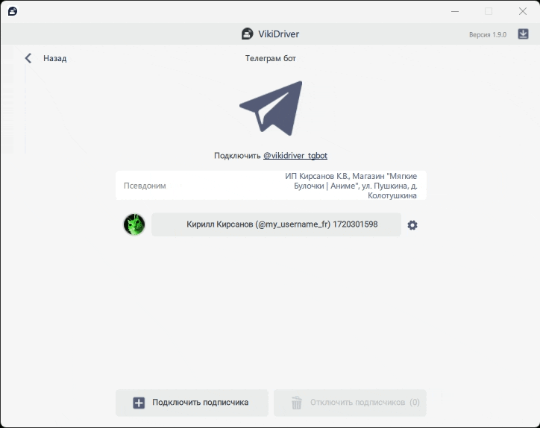
Task: Click the large Telegram paper plane icon
Action: point(271,108)
